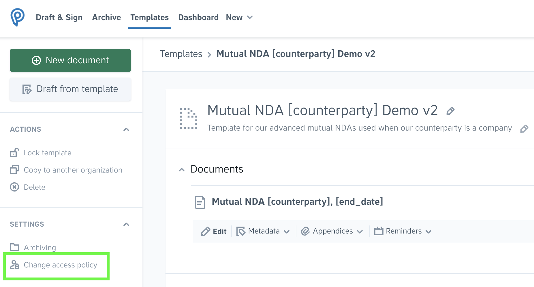Screen dimensions: 534x287
Task: Select the Delete action
Action: point(34,187)
